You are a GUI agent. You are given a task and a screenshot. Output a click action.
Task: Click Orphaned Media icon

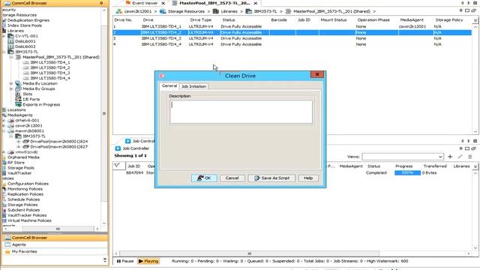tap(4, 157)
